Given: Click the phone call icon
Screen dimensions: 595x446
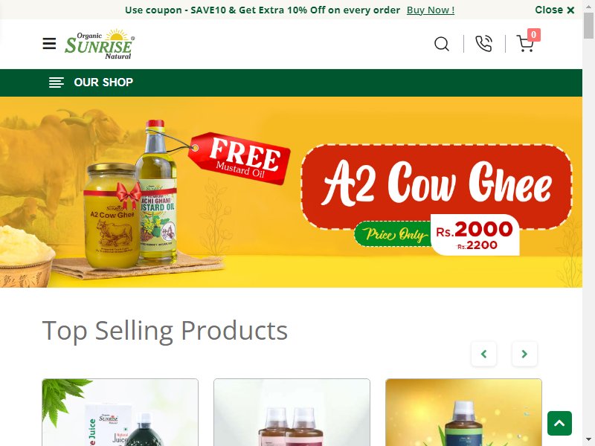Looking at the screenshot, I should point(484,44).
